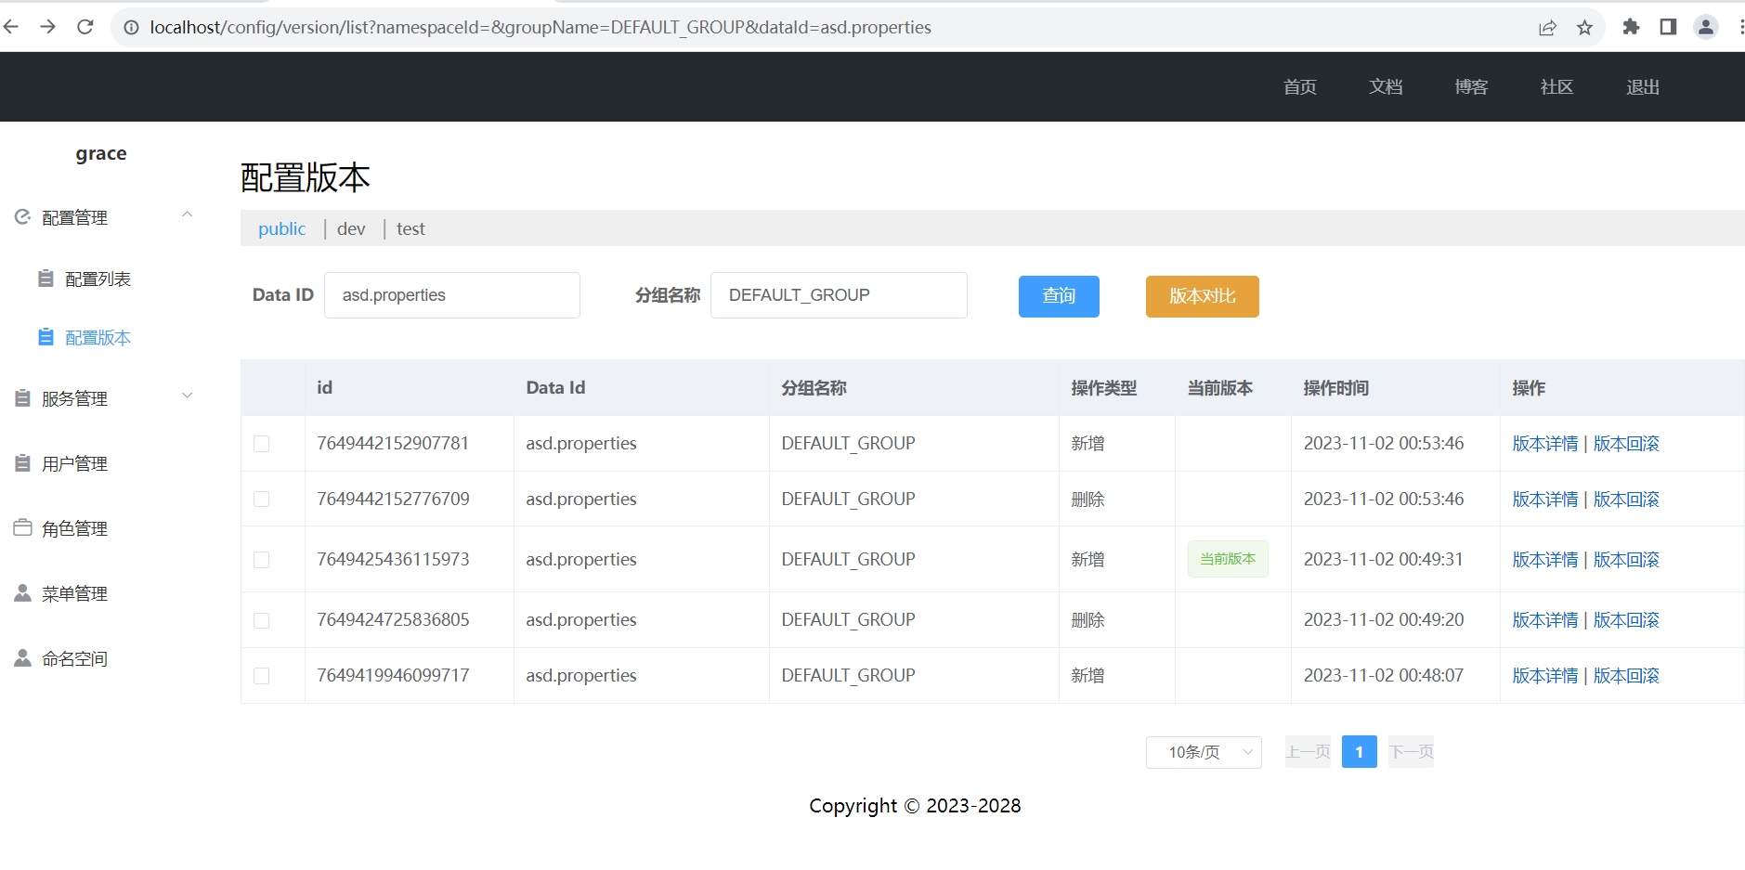Click the blue 查询 button
The width and height of the screenshot is (1745, 870).
(x=1059, y=296)
